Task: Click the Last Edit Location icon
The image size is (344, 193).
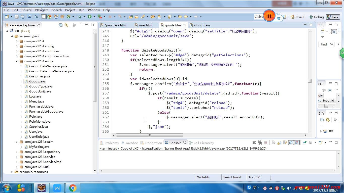Action: (x=180, y=17)
